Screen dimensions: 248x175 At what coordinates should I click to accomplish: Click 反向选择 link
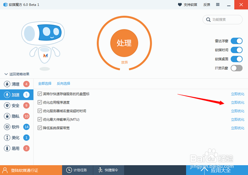click(64, 83)
